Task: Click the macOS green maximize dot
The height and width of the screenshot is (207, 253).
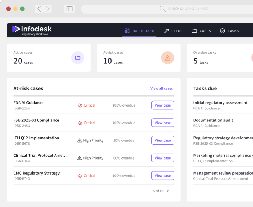Action: [x=22, y=9]
